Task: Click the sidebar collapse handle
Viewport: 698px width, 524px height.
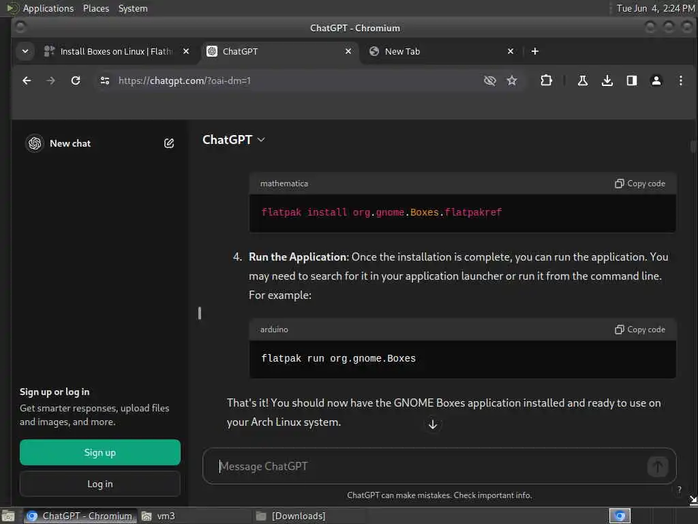Action: (200, 313)
